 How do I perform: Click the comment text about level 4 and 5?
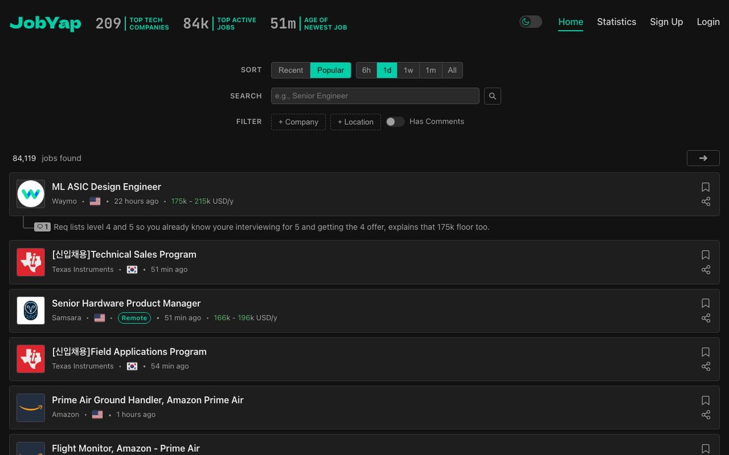coord(271,227)
